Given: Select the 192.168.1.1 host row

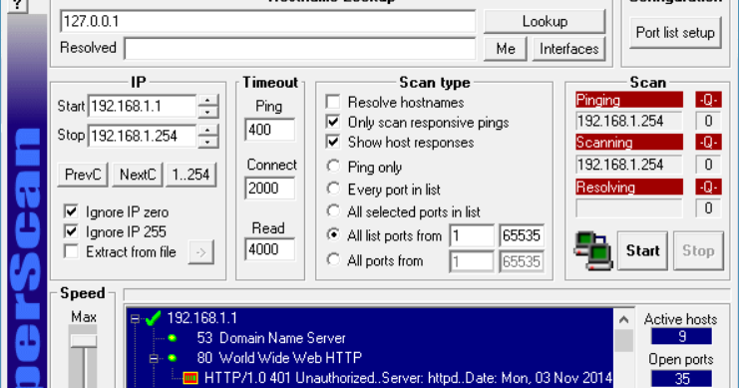Looking at the screenshot, I should click(x=201, y=318).
